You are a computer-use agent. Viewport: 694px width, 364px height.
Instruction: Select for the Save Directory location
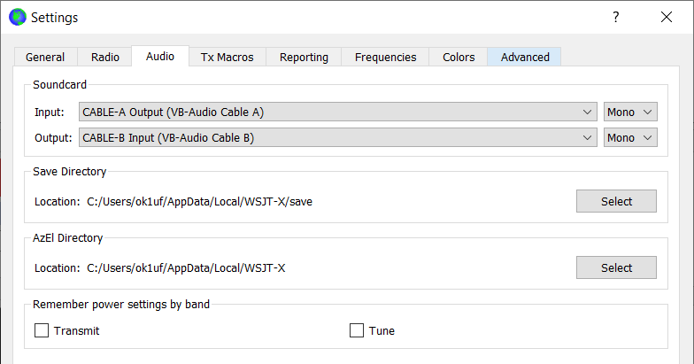click(616, 201)
